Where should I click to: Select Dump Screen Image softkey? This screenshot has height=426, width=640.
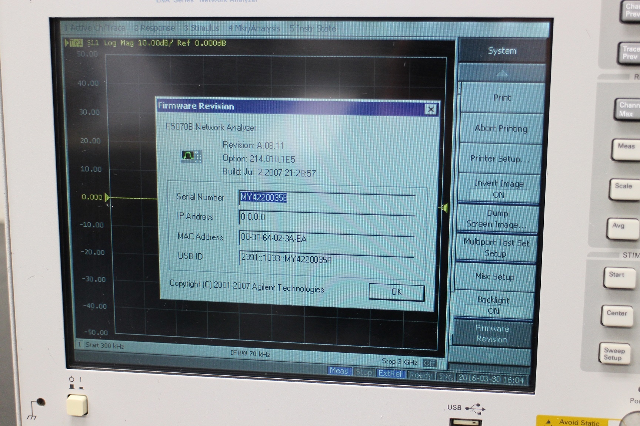[x=497, y=219]
